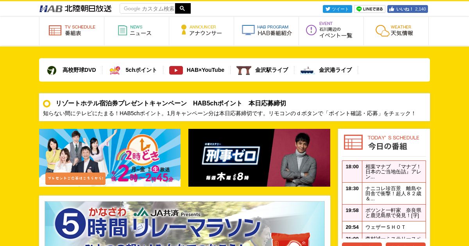The image size is (469, 246).
Task: Click the Twitter ツイート button
Action: (337, 9)
